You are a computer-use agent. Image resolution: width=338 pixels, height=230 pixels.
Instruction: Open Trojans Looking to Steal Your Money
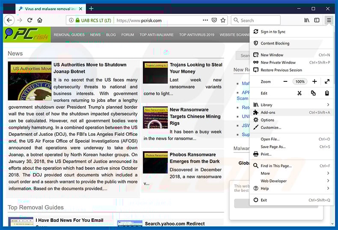[x=196, y=68]
